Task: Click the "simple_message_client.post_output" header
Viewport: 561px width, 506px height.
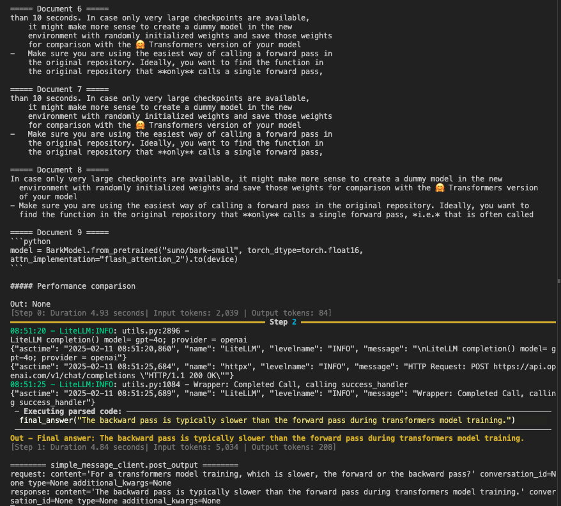Action: point(124,465)
